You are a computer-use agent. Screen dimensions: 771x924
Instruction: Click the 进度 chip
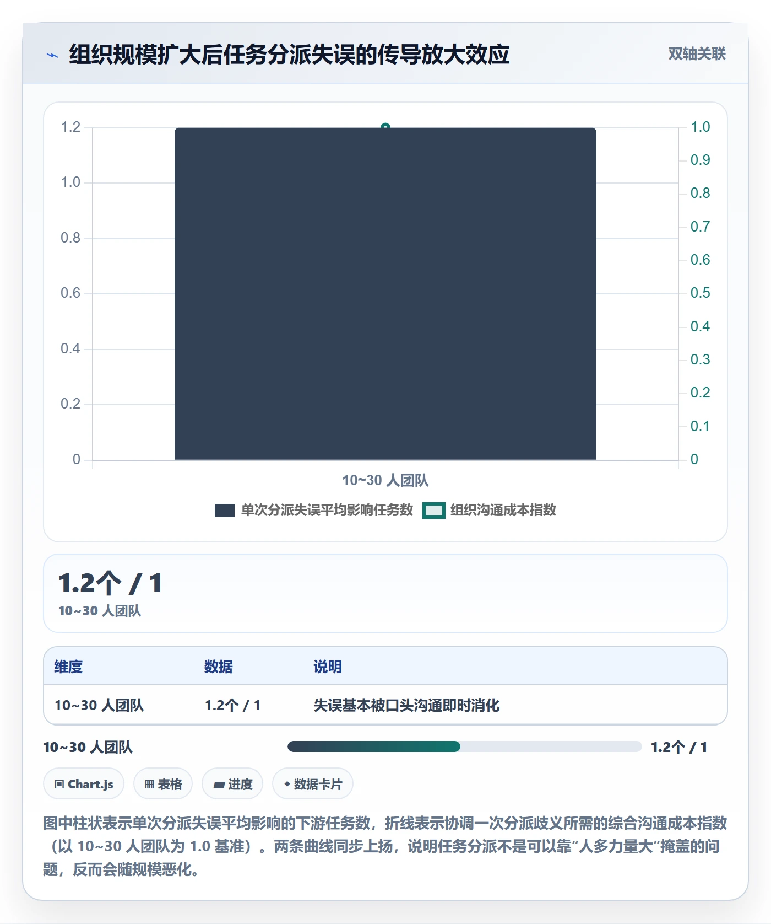(x=232, y=783)
